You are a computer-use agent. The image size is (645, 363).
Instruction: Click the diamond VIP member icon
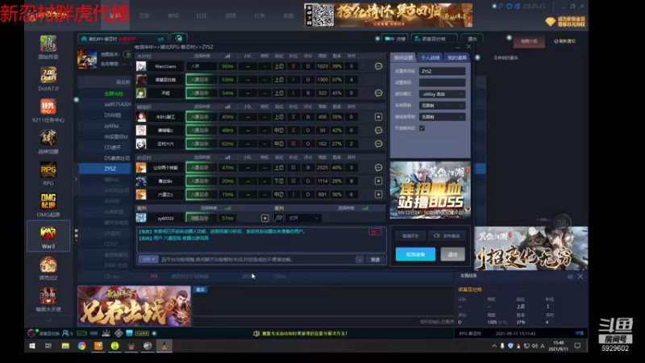tap(550, 22)
